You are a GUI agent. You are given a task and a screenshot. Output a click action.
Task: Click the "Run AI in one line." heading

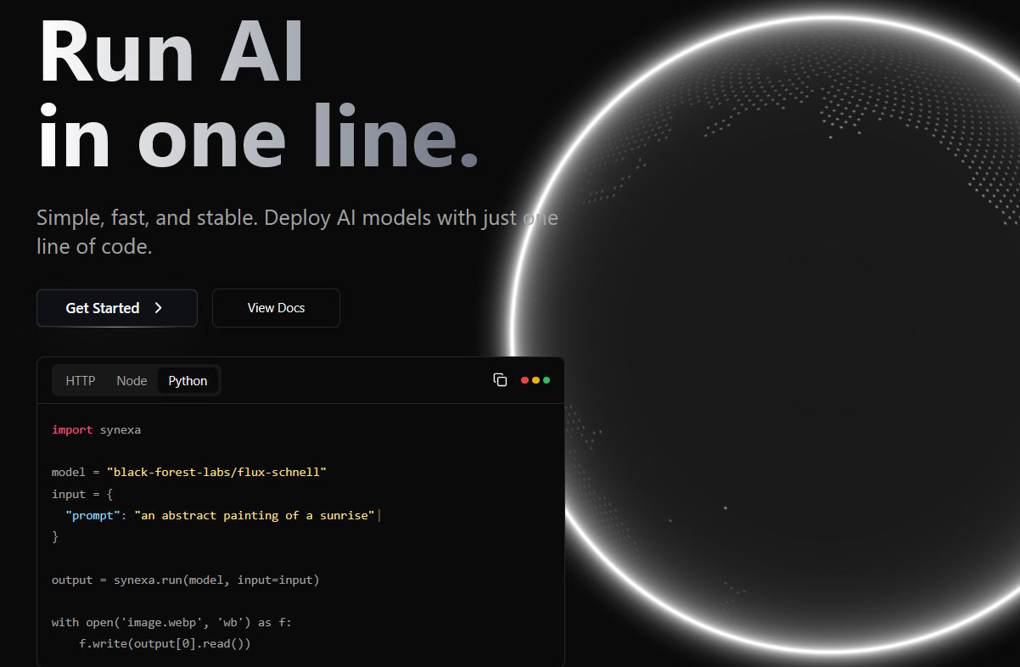[x=259, y=95]
